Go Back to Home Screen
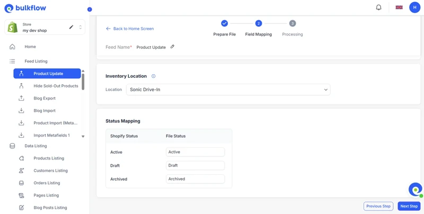Viewport: 424px width, 214px height. tap(130, 29)
